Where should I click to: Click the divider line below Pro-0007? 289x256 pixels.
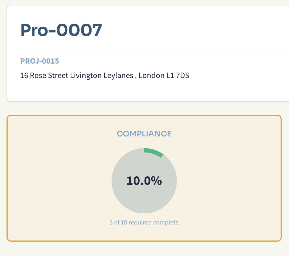144,48
